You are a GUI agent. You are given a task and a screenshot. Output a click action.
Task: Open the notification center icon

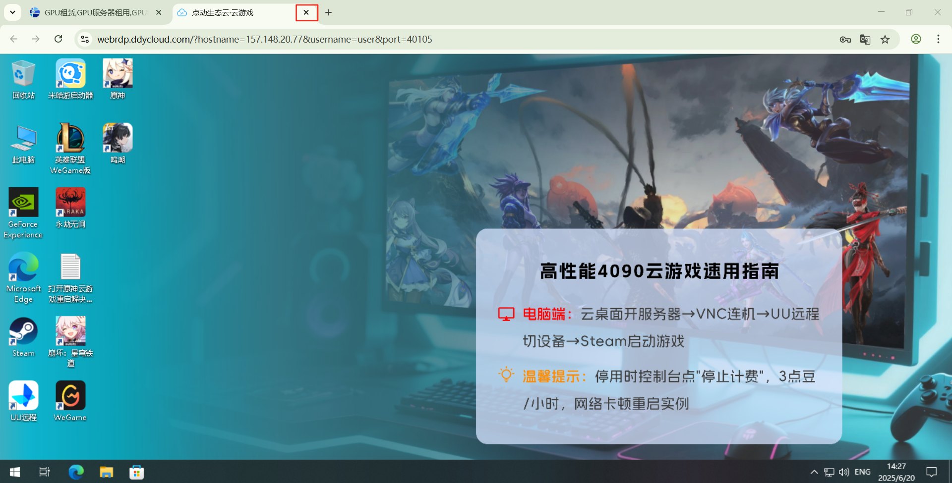coord(932,472)
